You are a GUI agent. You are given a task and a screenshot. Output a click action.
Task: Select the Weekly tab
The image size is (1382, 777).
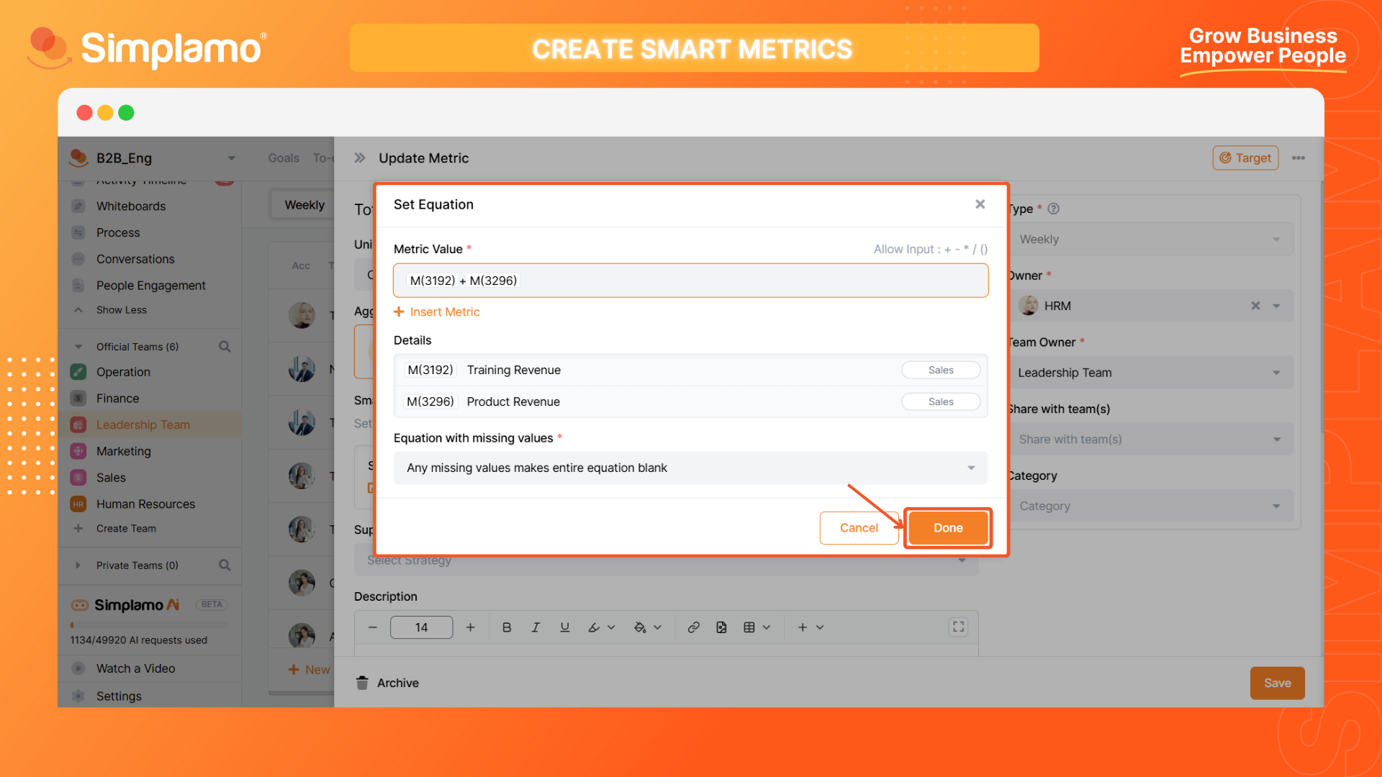pyautogui.click(x=304, y=205)
